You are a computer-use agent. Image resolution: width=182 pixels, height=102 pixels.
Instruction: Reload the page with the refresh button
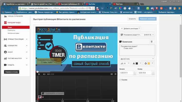[x=11, y=8]
